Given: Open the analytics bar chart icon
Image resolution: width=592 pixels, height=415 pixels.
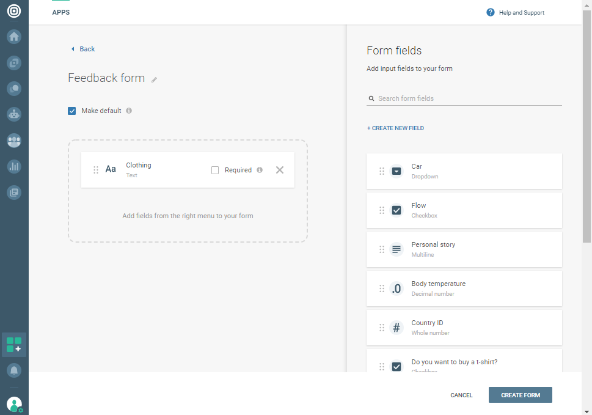Looking at the screenshot, I should click(x=14, y=166).
